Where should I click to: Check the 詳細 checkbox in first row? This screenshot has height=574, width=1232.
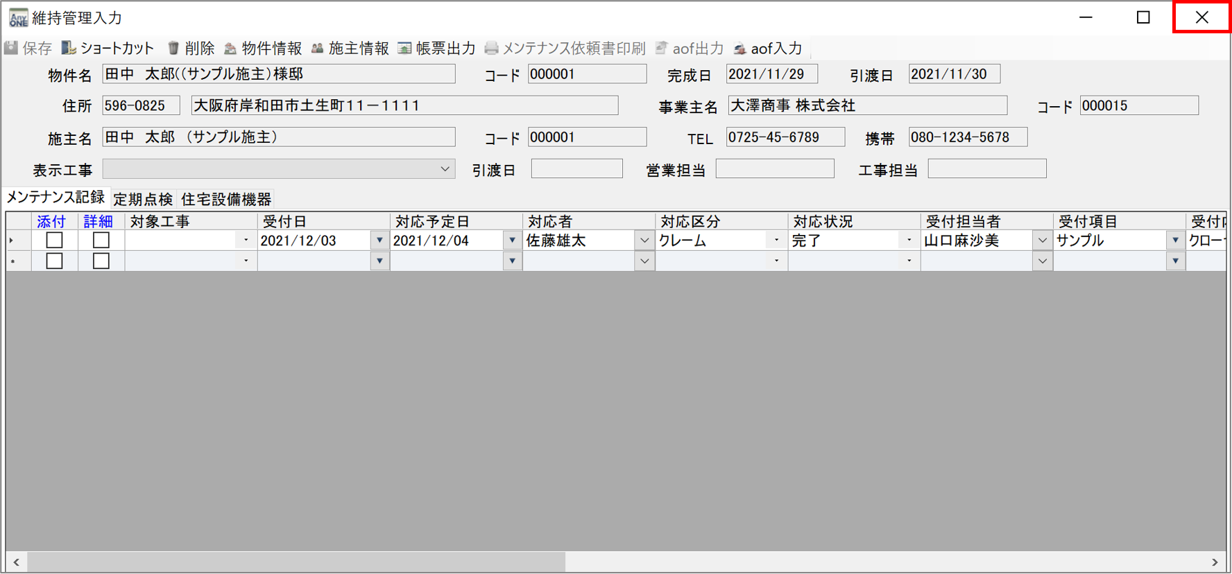click(101, 241)
